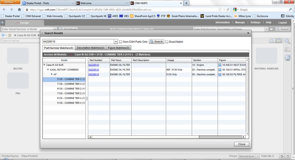The height and width of the screenshot is (160, 295).
Task: Open VIES bookmark
Action: click(124, 16)
